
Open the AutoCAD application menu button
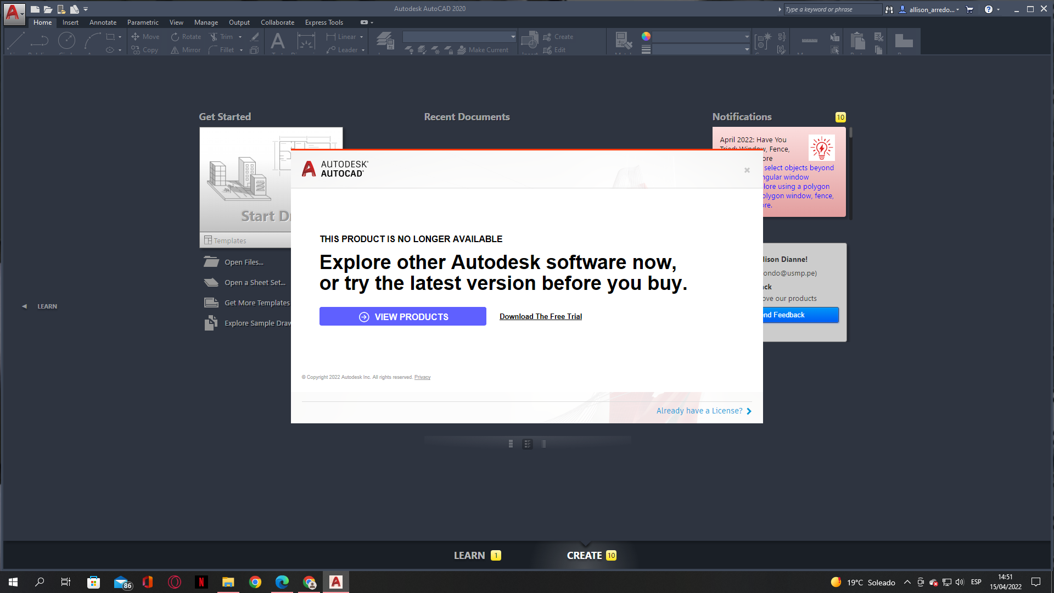point(14,13)
